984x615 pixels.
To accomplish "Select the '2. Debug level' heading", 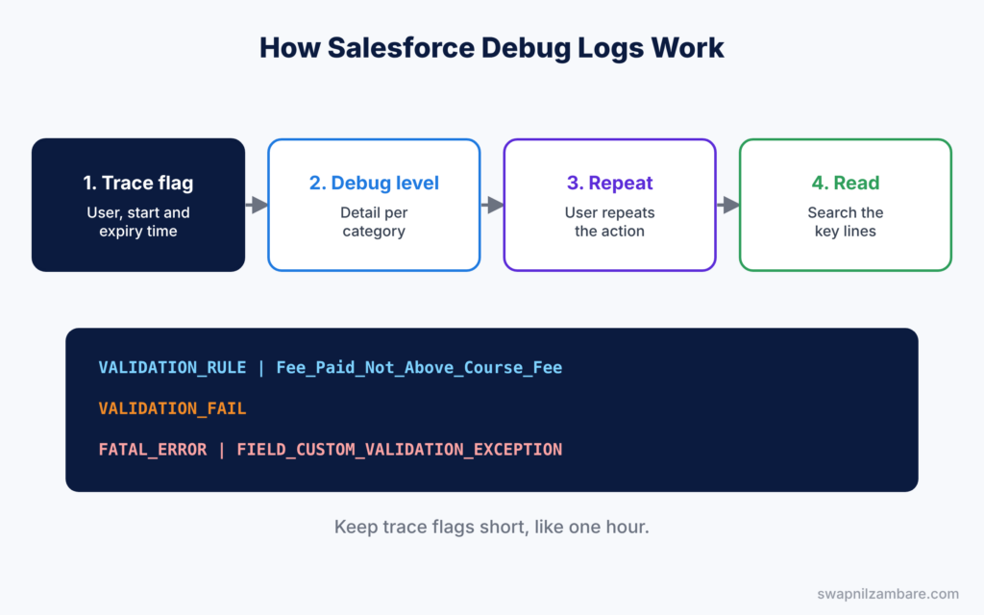I will coord(374,183).
